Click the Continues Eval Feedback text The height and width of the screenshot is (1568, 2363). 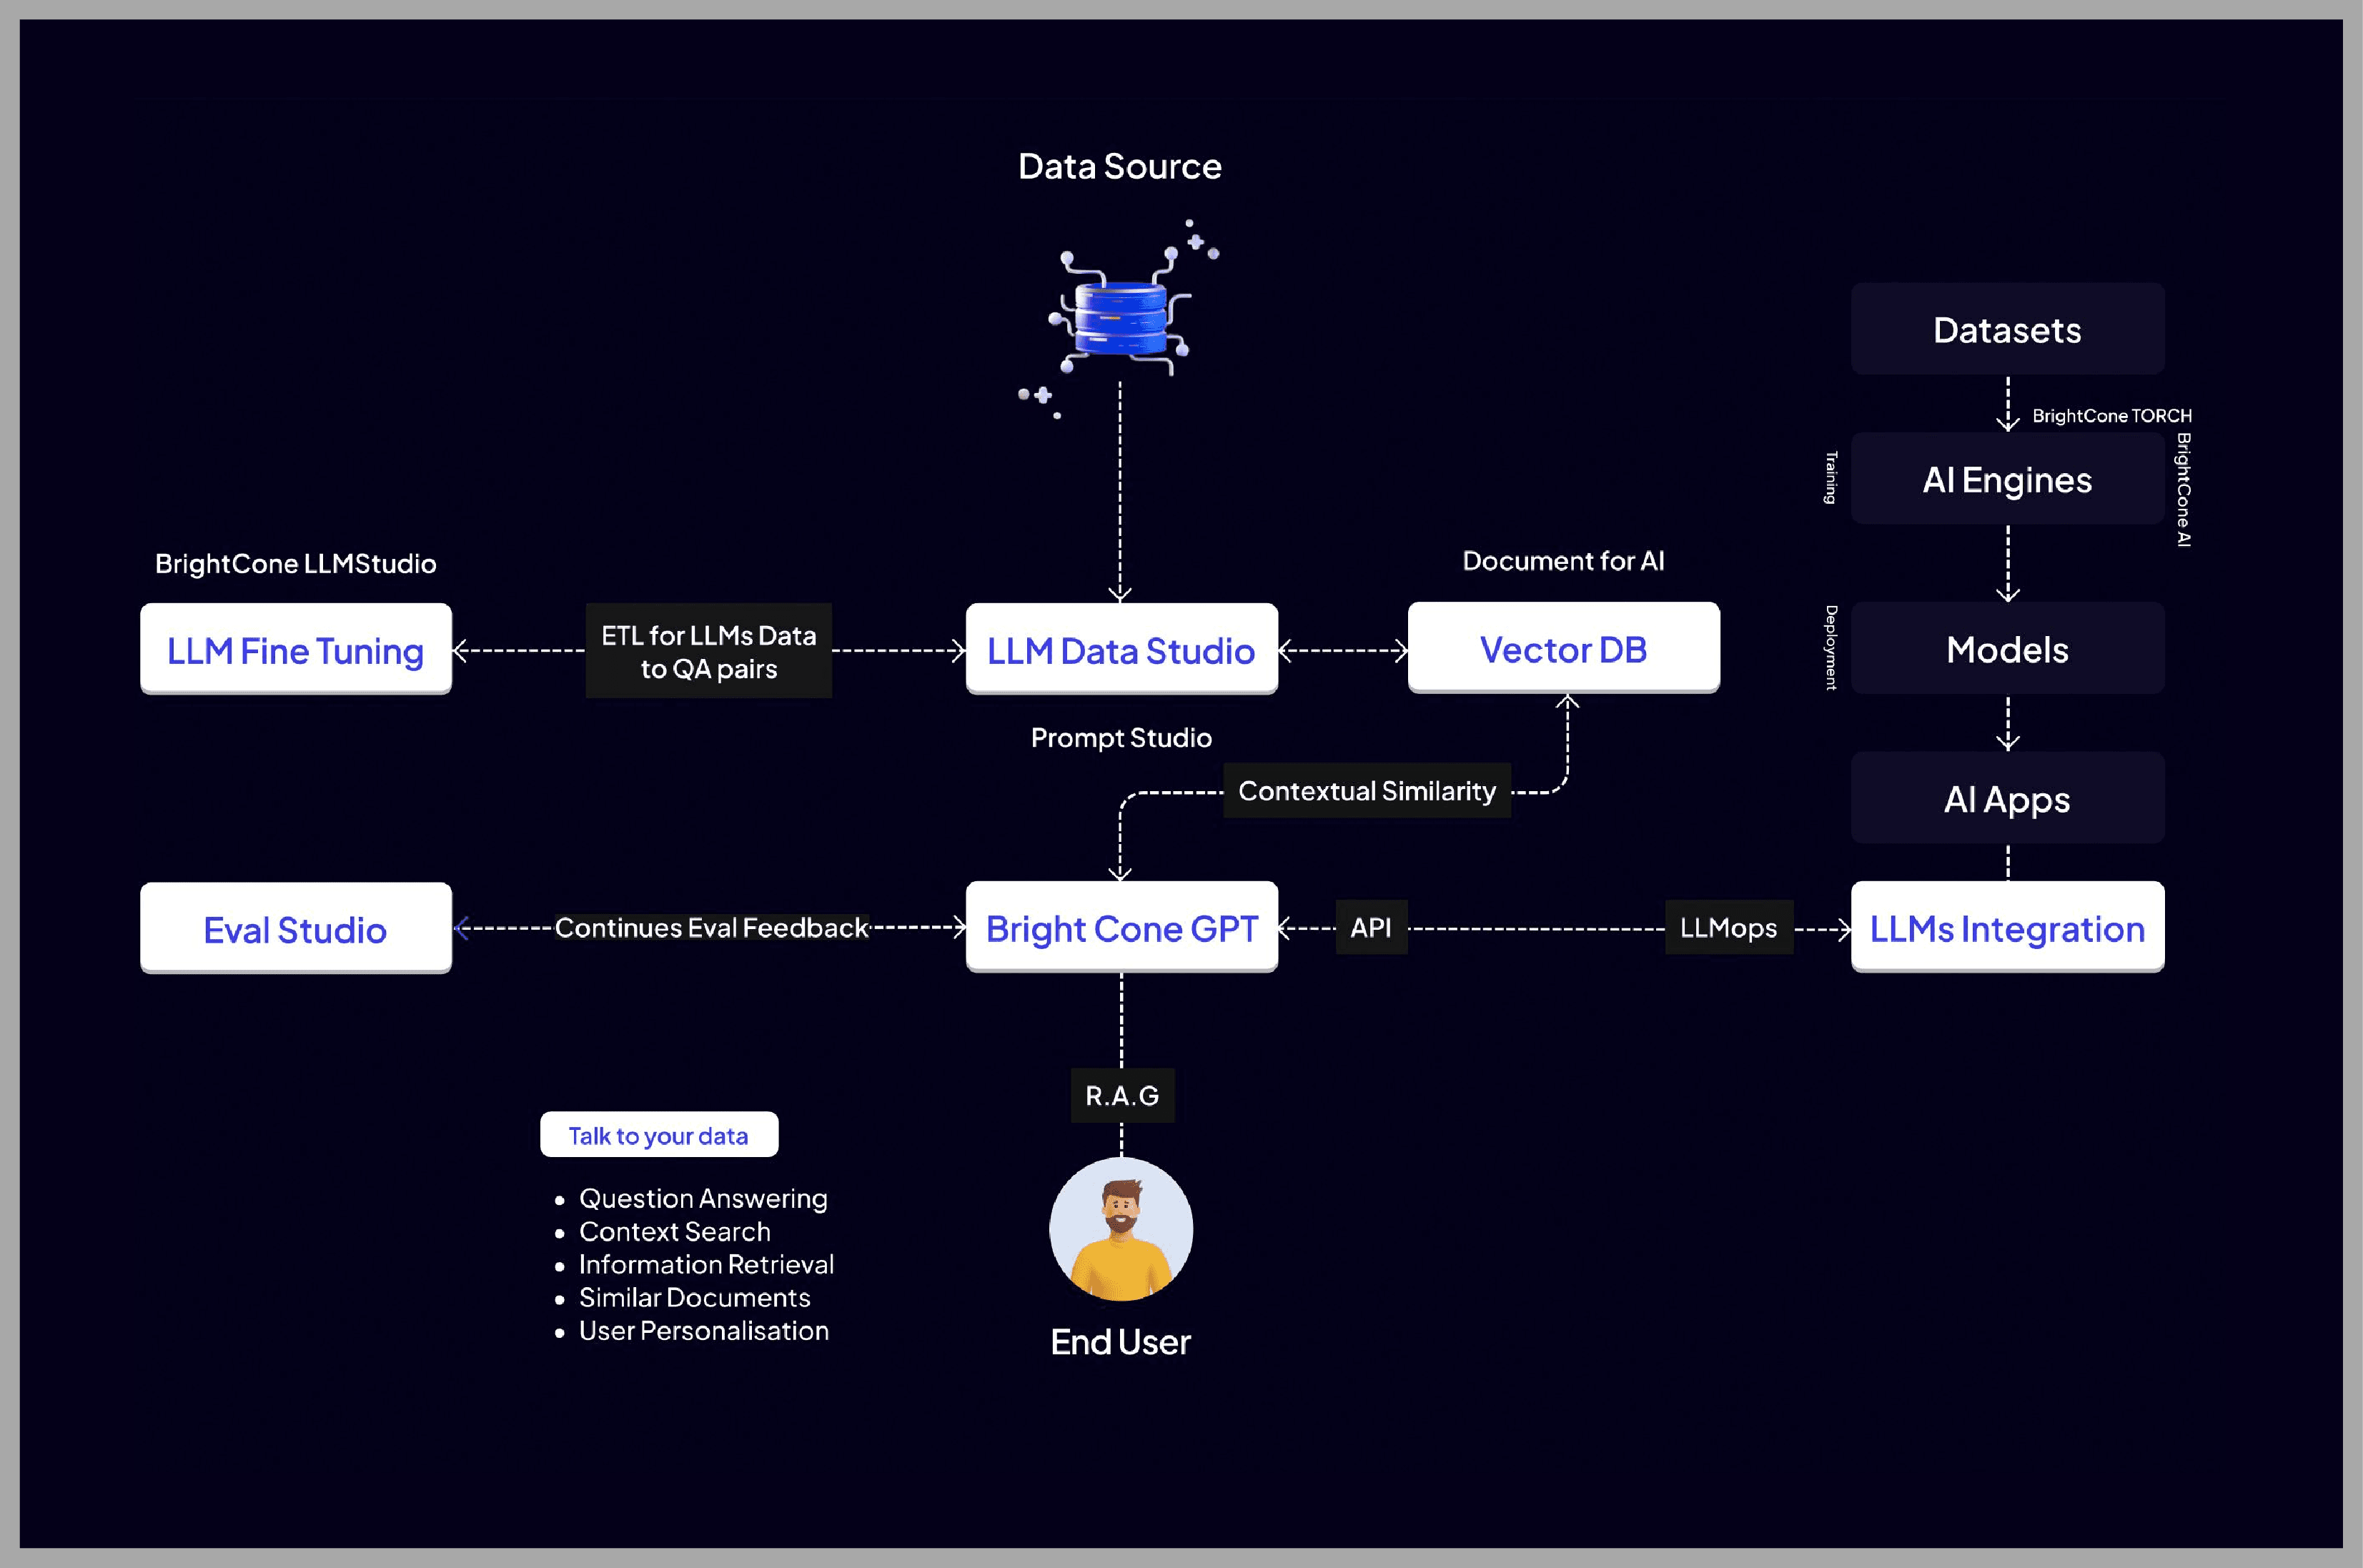pos(711,927)
